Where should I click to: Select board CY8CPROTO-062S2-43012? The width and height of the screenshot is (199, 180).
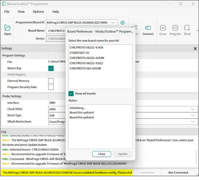(x=87, y=63)
